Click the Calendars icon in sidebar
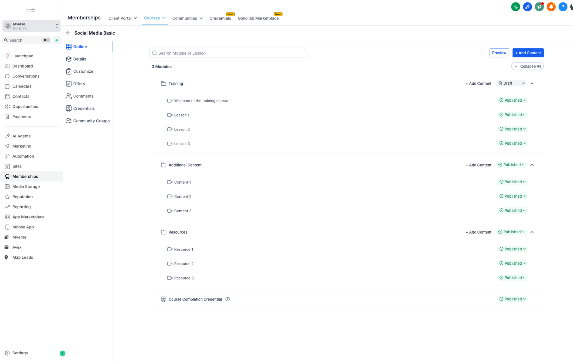Image resolution: width=573 pixels, height=362 pixels. 7,86
